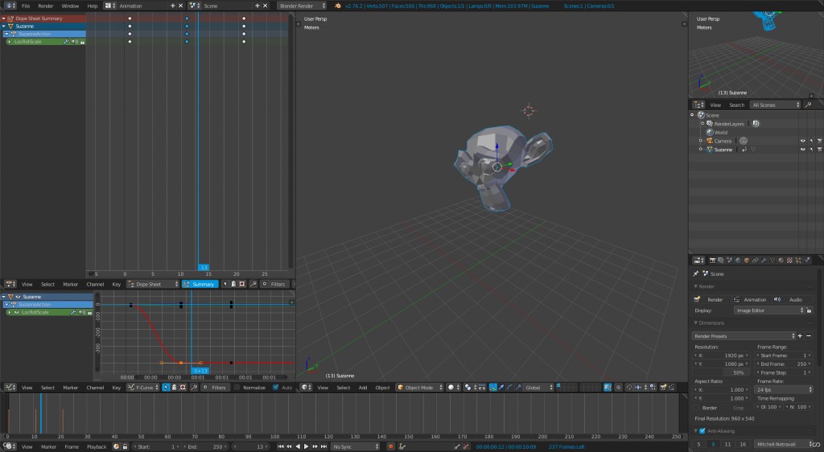
Task: Click the Filters button in dope sheet header
Action: click(x=274, y=284)
